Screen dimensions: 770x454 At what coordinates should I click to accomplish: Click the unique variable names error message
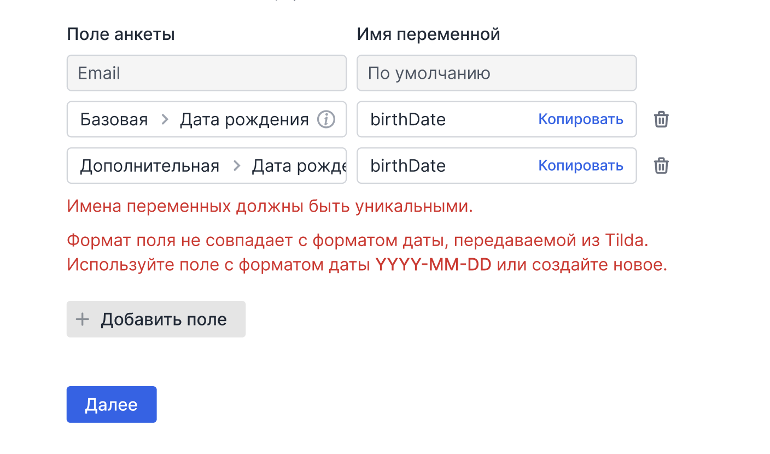(x=270, y=207)
